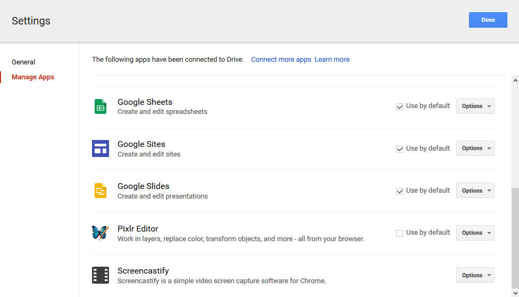Click the Pixlr Editor butterfly icon
Image resolution: width=519 pixels, height=297 pixels.
tap(101, 233)
